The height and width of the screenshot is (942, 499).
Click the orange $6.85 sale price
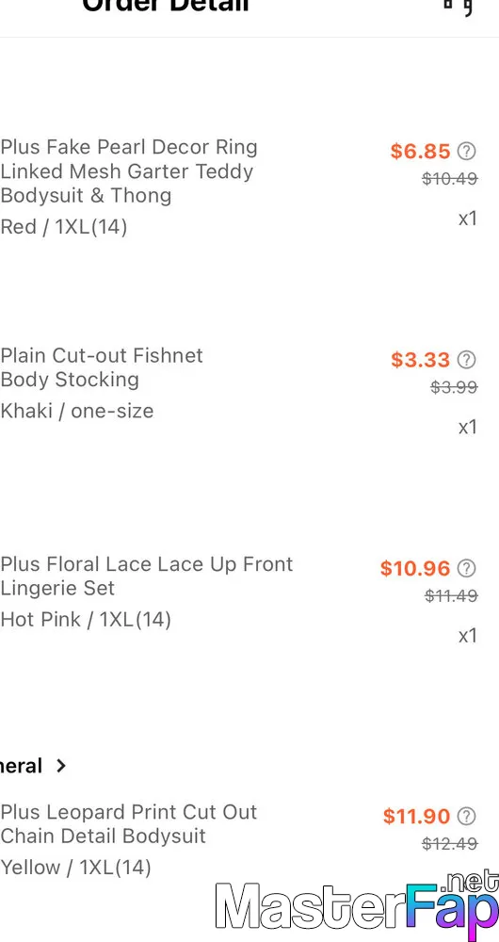[x=420, y=151]
